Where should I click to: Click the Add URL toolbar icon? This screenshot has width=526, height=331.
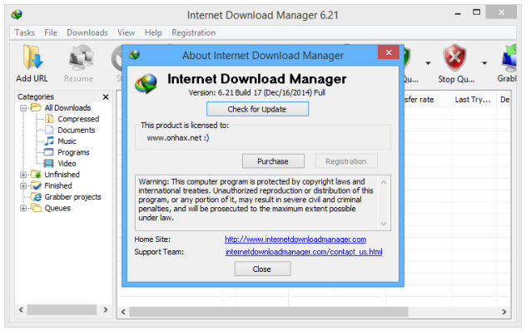pyautogui.click(x=32, y=57)
